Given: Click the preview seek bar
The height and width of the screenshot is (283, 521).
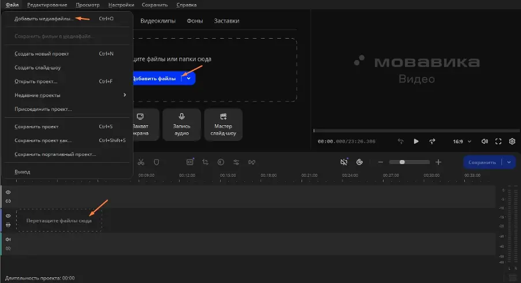Looking at the screenshot, I should click(x=416, y=131).
